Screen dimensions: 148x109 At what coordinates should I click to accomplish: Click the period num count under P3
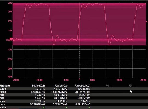pos(83,104)
